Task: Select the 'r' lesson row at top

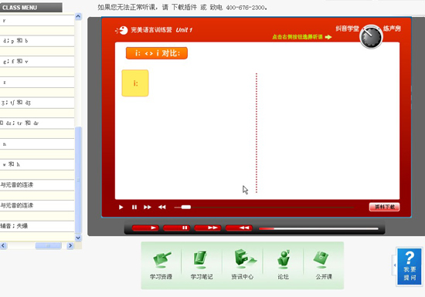Action: (x=37, y=20)
